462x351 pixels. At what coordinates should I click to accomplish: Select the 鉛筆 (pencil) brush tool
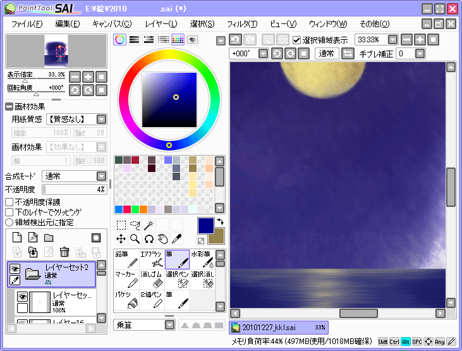pyautogui.click(x=126, y=258)
